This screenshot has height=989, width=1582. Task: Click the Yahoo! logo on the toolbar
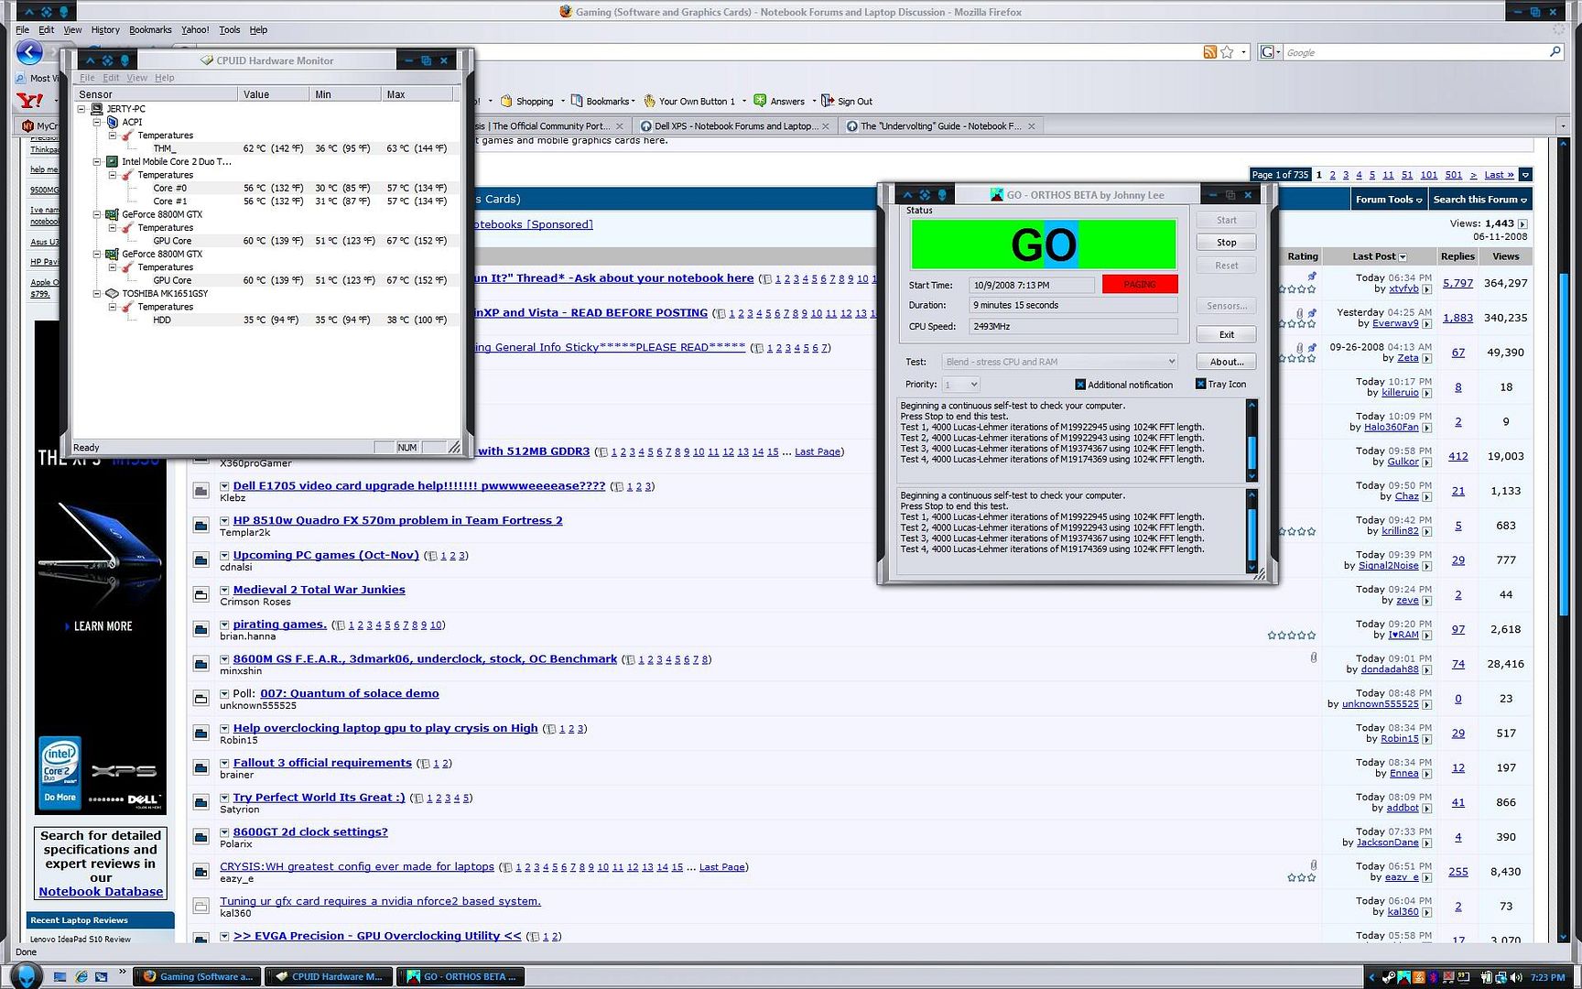pos(30,101)
